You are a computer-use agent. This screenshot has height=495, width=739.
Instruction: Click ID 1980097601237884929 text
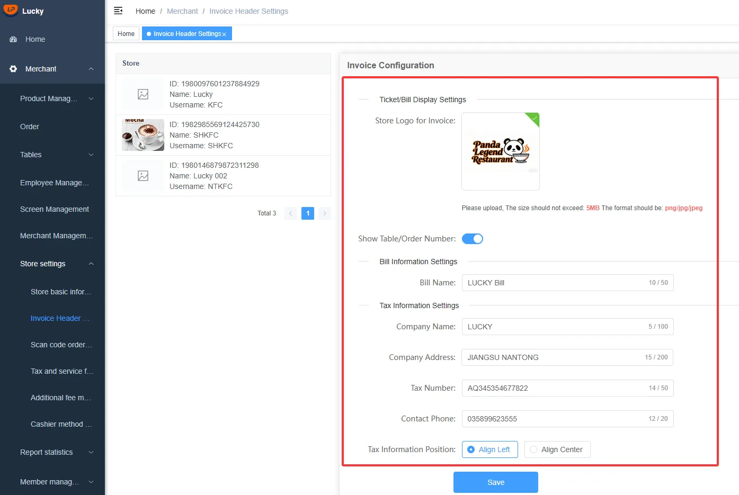(215, 84)
